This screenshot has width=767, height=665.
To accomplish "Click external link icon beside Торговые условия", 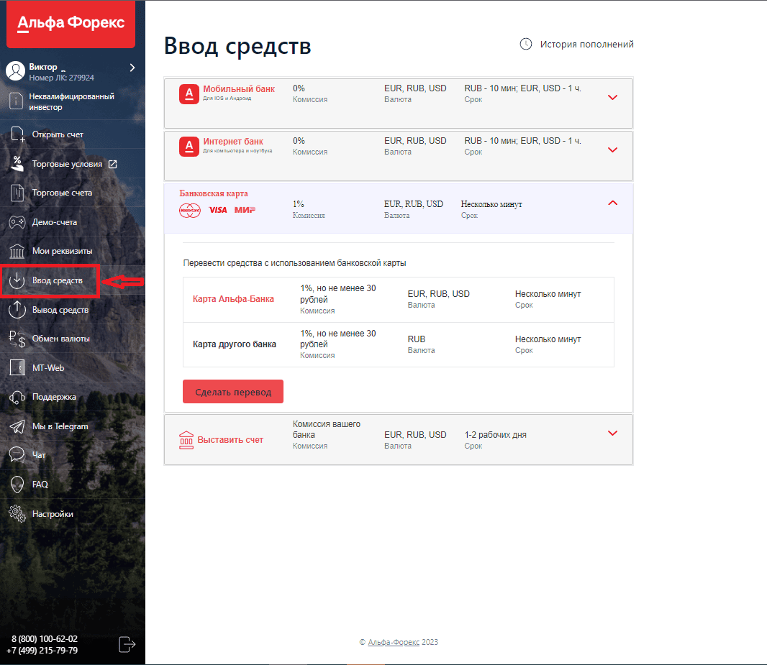I will [x=112, y=164].
